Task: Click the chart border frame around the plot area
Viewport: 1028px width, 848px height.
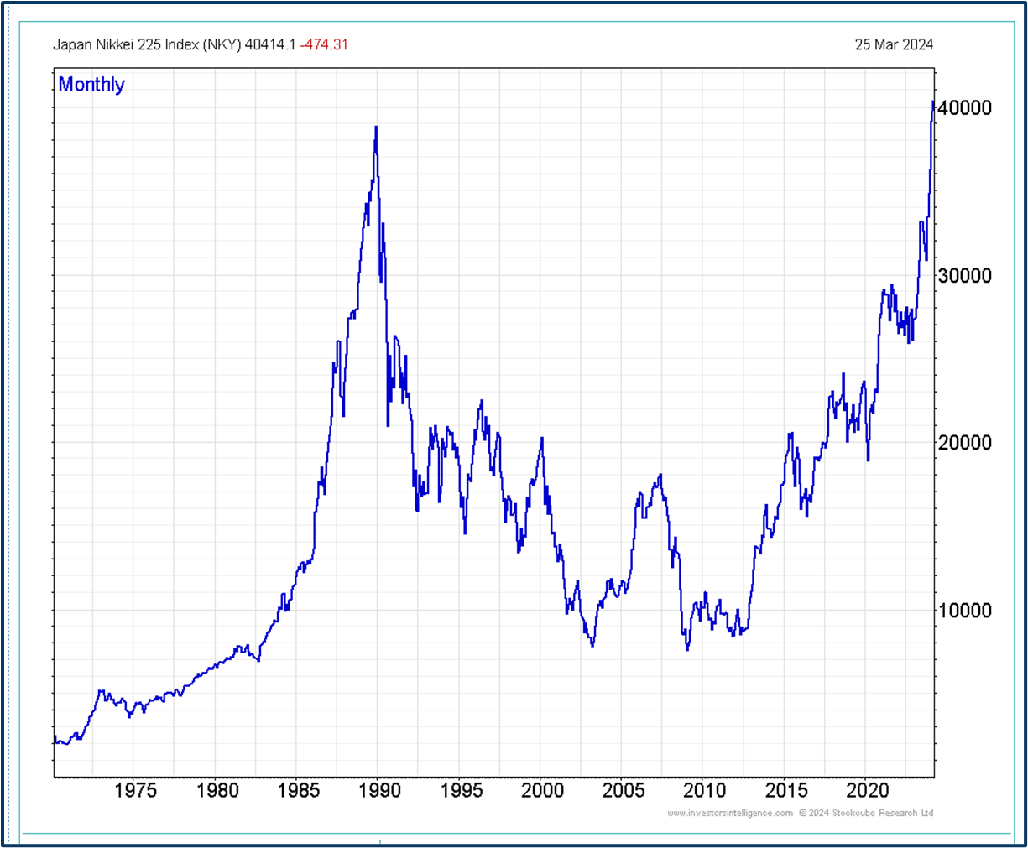Action: (x=495, y=67)
